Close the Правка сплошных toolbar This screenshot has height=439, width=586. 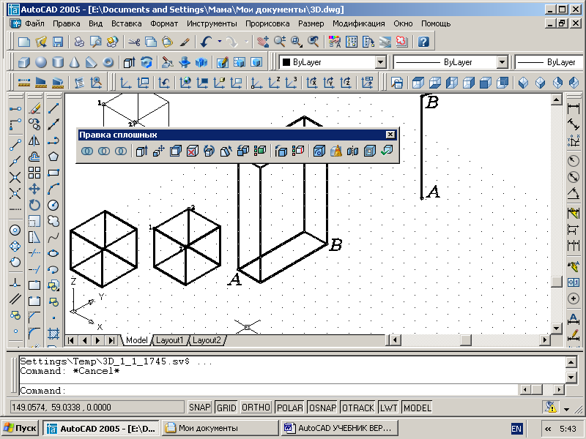pyautogui.click(x=390, y=135)
